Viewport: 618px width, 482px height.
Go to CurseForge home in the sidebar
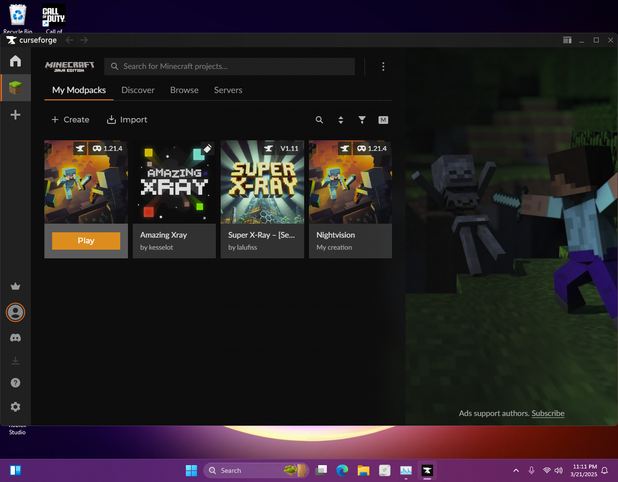[x=15, y=61]
